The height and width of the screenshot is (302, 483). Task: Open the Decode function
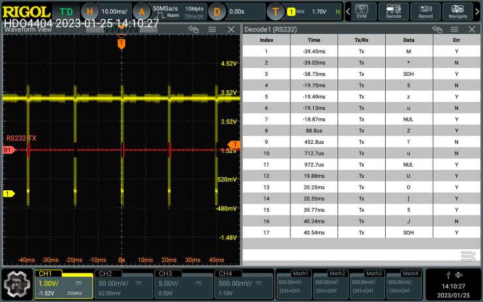394,11
